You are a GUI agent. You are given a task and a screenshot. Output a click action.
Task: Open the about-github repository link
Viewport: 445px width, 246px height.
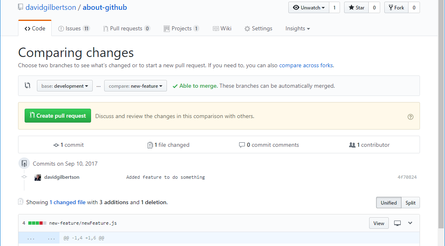click(105, 7)
